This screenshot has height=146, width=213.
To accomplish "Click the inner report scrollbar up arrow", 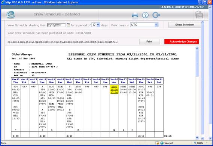I will coord(197,48).
